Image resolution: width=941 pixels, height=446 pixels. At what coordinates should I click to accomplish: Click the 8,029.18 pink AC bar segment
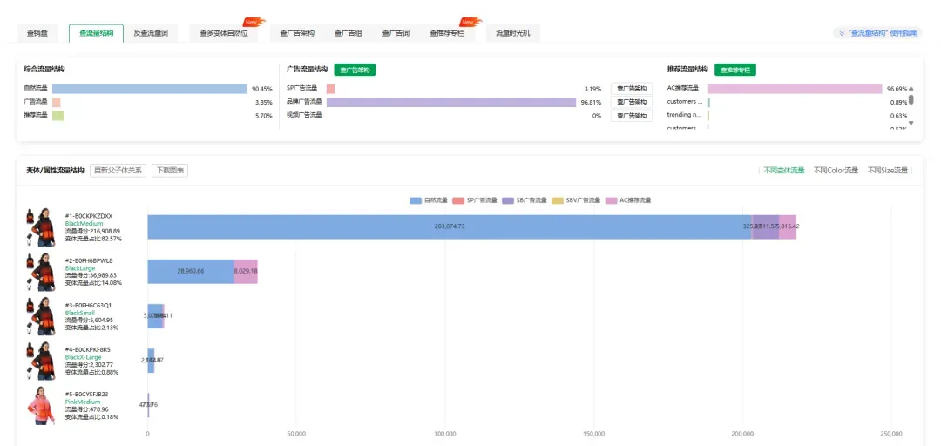246,271
